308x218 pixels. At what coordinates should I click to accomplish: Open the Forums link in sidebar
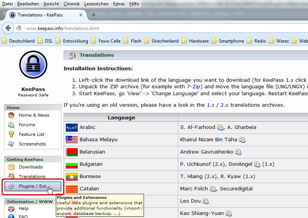27,125
